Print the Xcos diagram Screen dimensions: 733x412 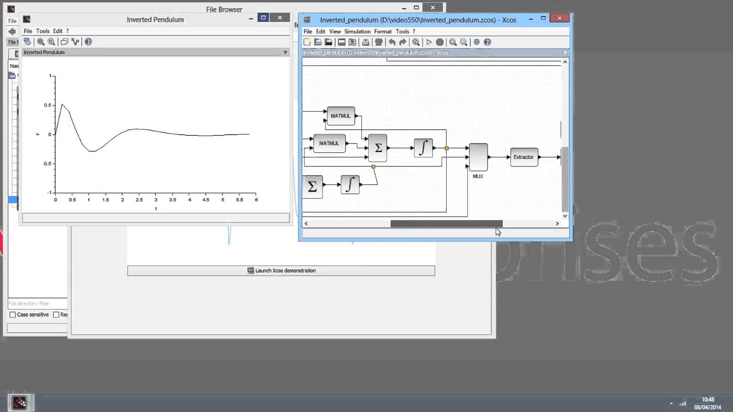point(365,42)
